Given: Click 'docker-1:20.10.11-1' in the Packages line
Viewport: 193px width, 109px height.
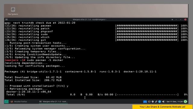Looking at the screenshot, I should click(x=140, y=71).
